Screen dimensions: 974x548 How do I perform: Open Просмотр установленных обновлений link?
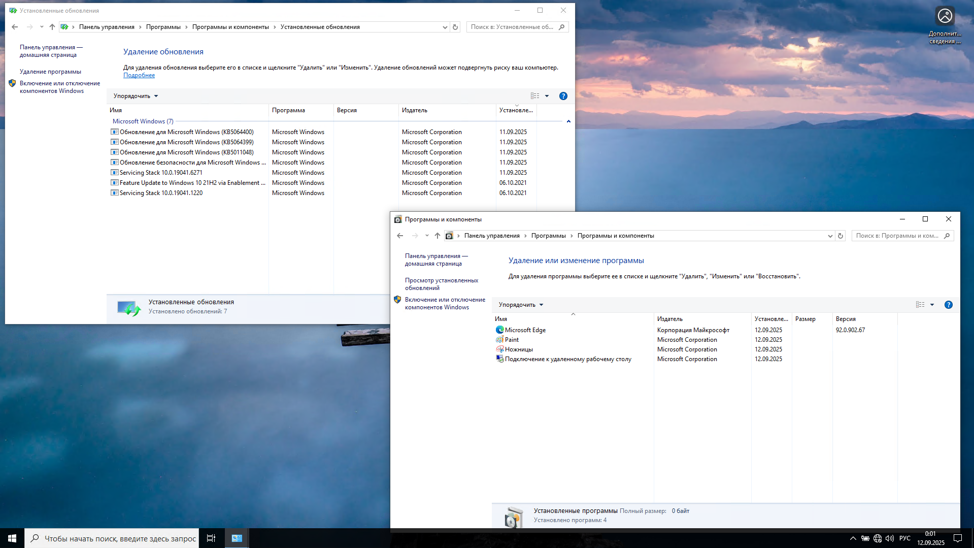pyautogui.click(x=442, y=284)
